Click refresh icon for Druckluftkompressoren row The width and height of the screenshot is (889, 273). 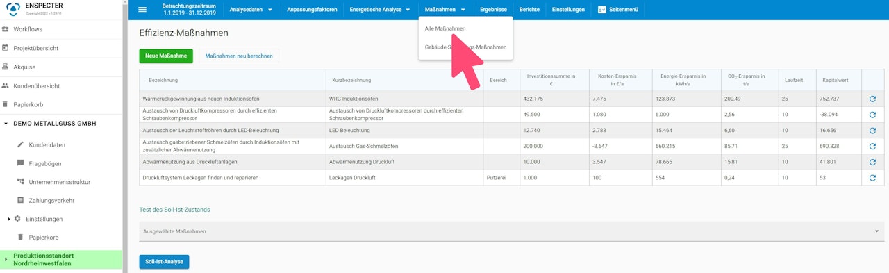pyautogui.click(x=872, y=115)
